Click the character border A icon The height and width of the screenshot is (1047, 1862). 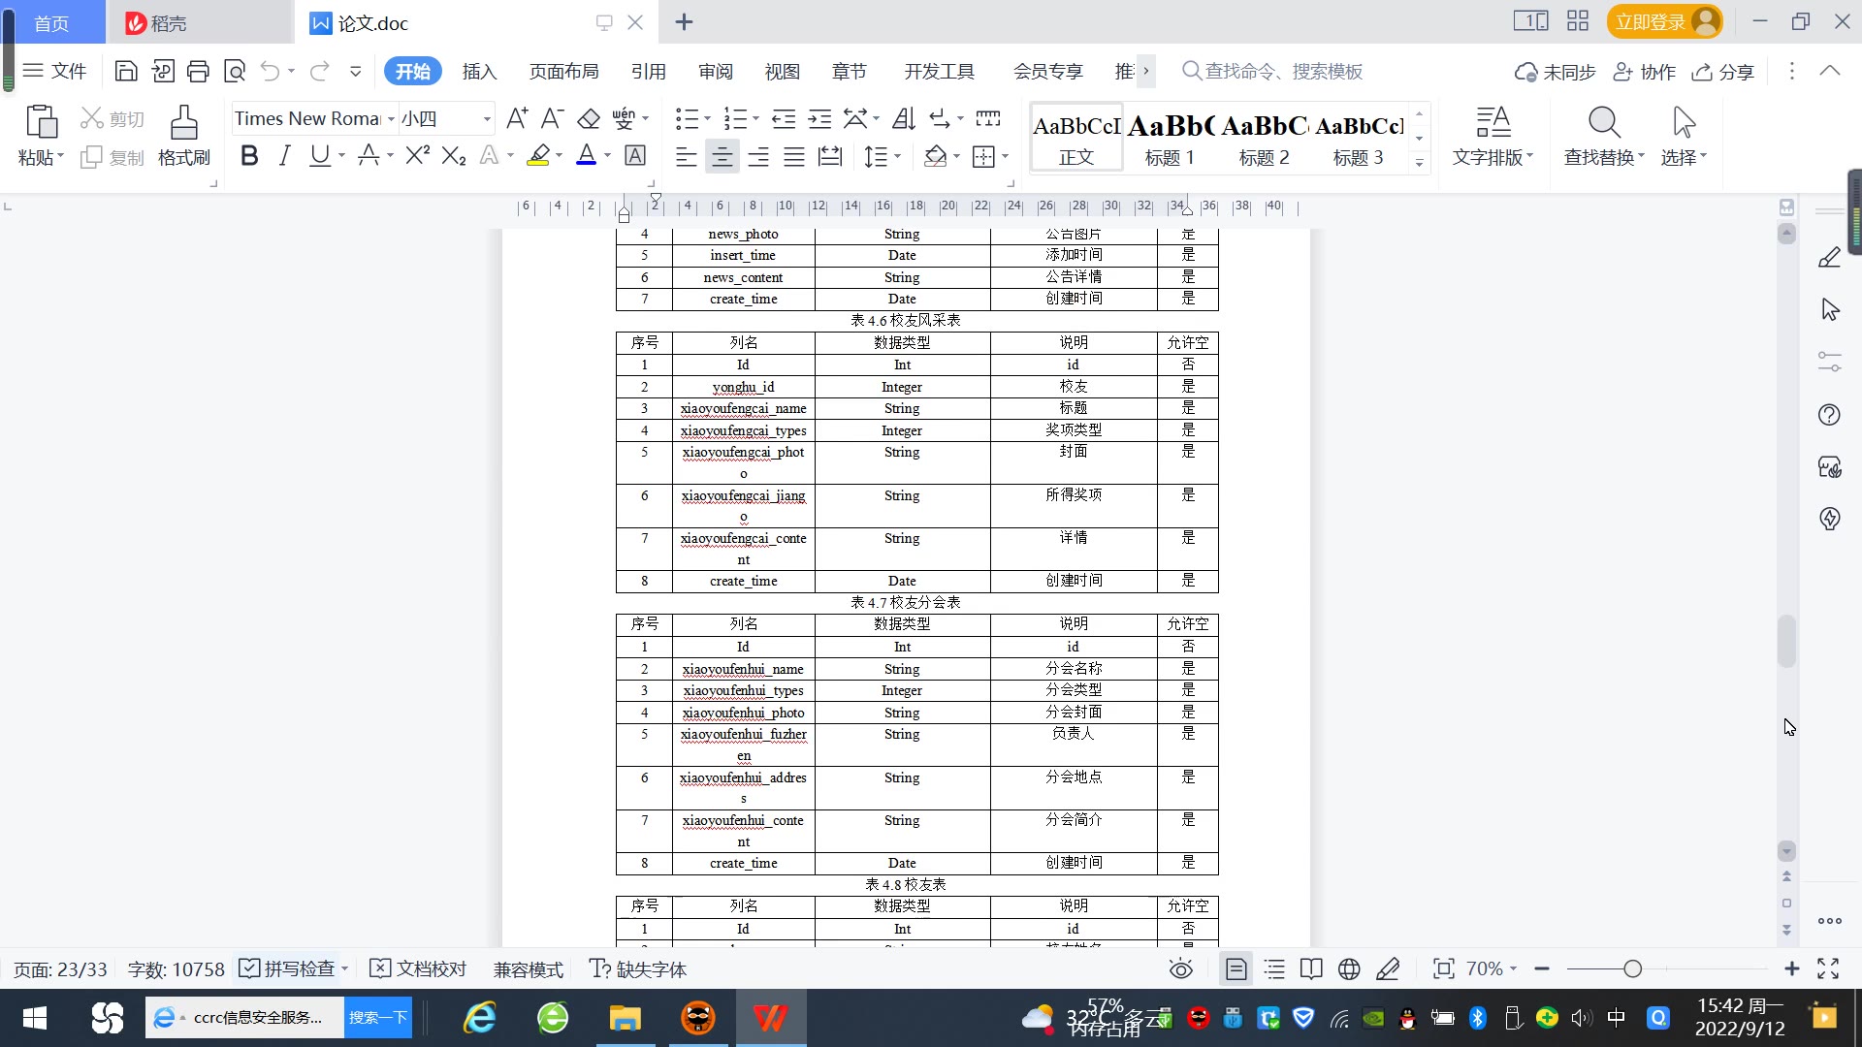point(635,155)
